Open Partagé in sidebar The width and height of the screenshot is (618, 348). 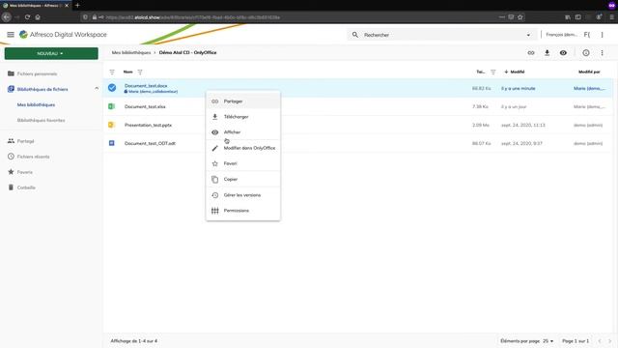click(x=26, y=141)
